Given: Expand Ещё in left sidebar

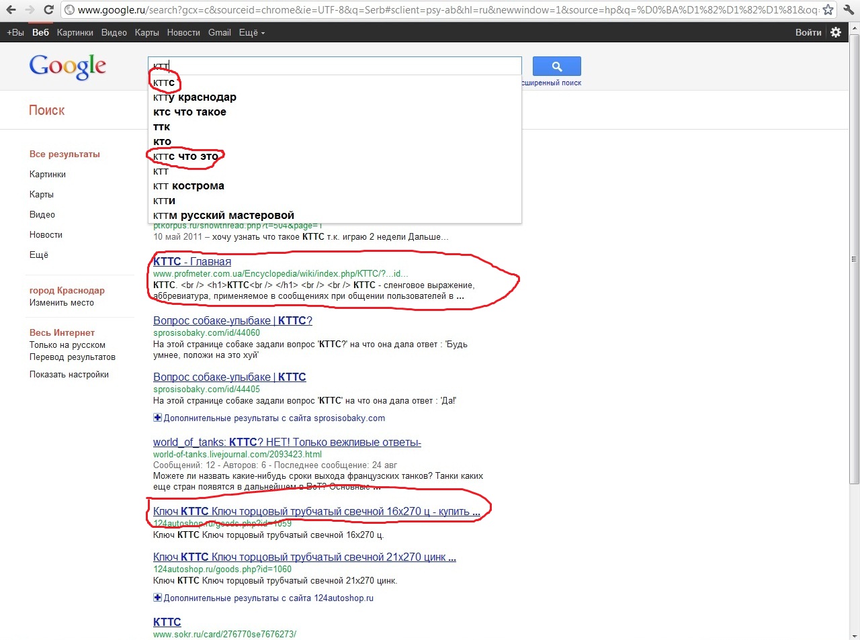Looking at the screenshot, I should pyautogui.click(x=39, y=255).
